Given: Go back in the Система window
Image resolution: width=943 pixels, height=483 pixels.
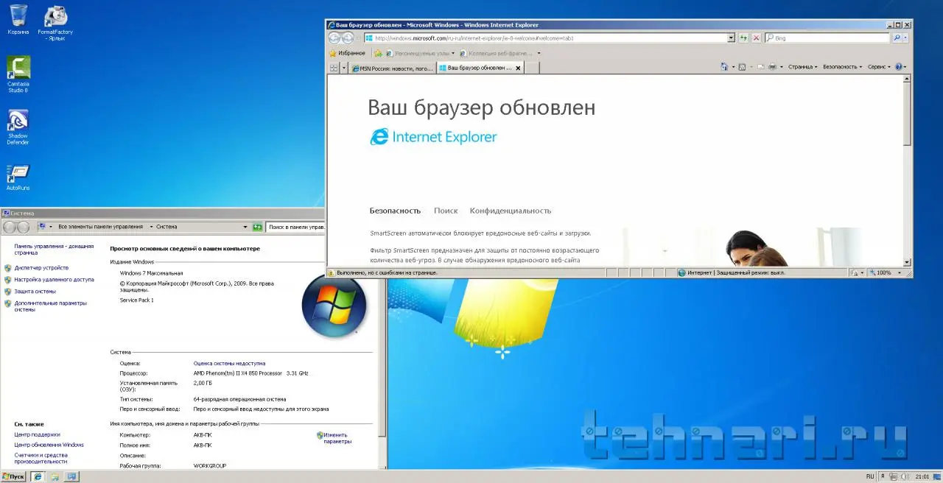Looking at the screenshot, I should click(9, 227).
